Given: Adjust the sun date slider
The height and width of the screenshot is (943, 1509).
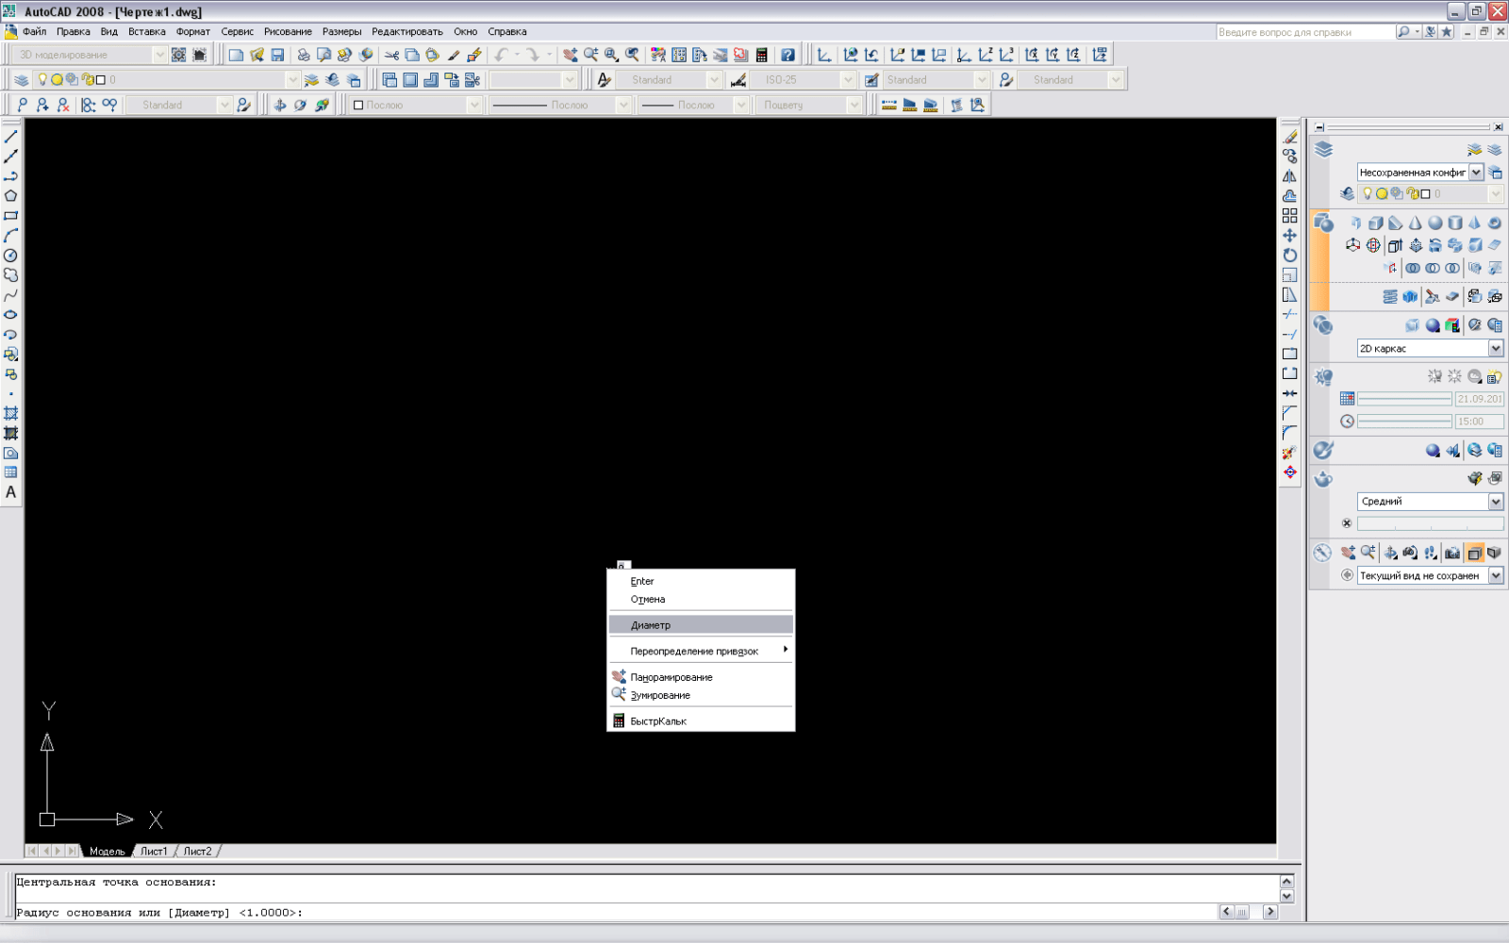Looking at the screenshot, I should 1403,399.
